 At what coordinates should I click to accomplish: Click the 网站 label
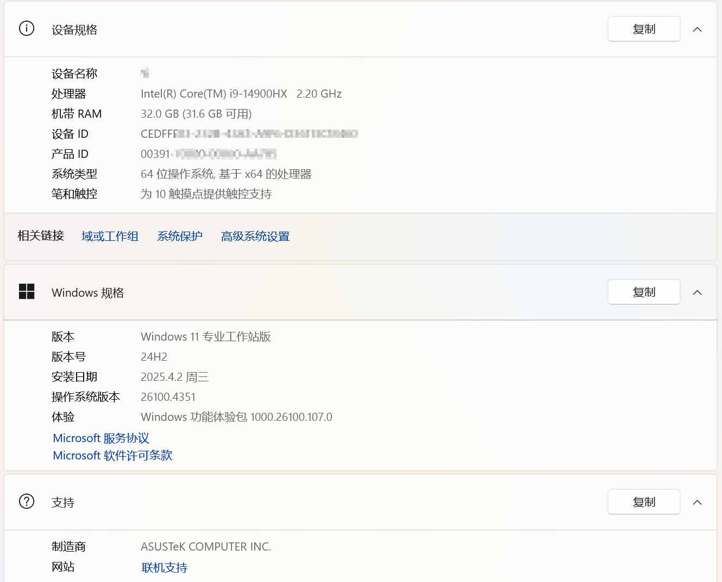pos(63,567)
